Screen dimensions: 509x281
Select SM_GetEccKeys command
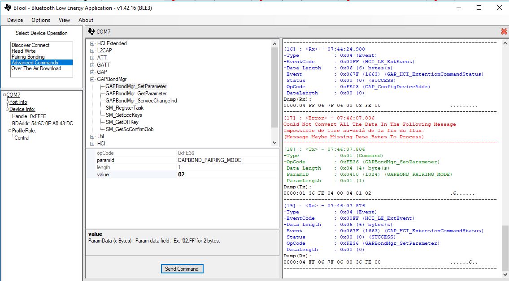(x=124, y=115)
